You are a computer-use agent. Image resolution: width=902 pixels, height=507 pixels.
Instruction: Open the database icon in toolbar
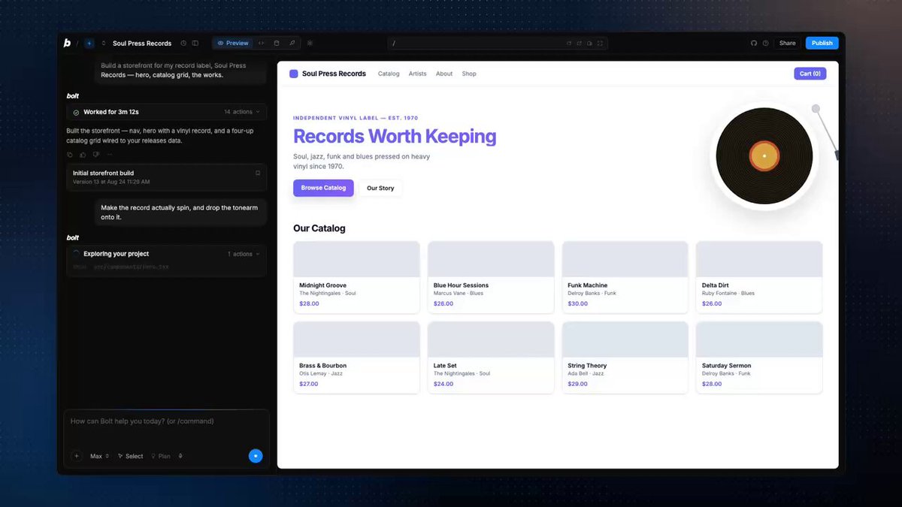pos(277,44)
